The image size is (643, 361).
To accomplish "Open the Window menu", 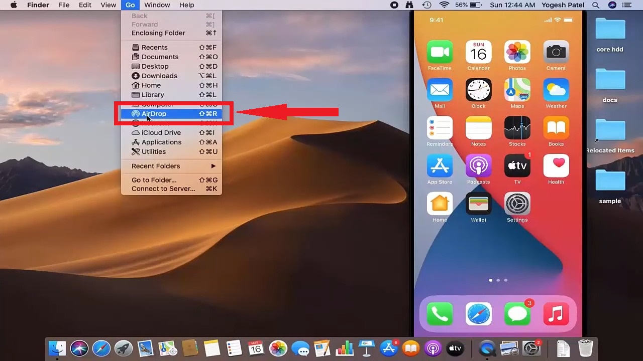I will tap(157, 5).
